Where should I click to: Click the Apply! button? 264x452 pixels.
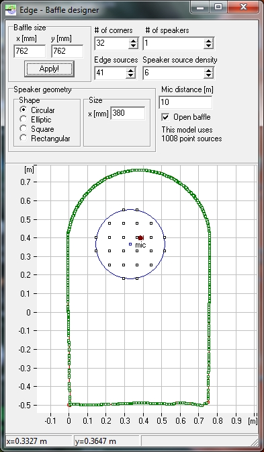(x=49, y=69)
